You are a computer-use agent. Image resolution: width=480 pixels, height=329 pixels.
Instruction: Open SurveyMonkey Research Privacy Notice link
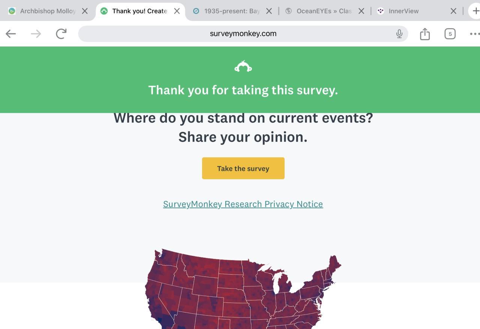coord(243,204)
